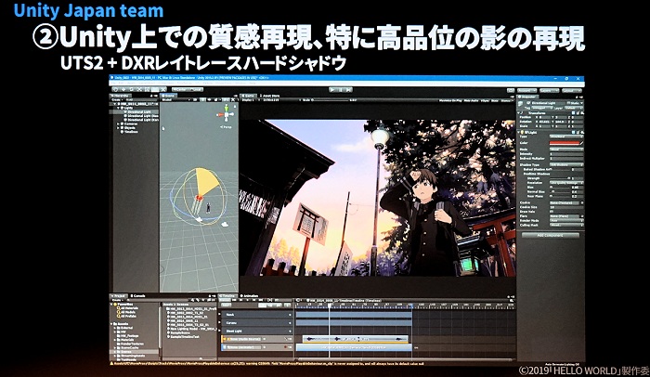Image resolution: width=650 pixels, height=377 pixels.
Task: Toggle Stats overlay in Game view
Action: click(495, 100)
